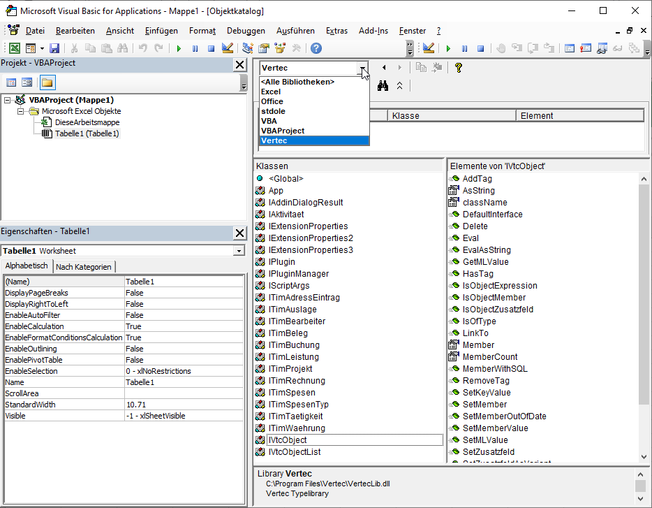
Task: Click the Toolbox icon in standard toolbar
Action: pyautogui.click(x=296, y=48)
